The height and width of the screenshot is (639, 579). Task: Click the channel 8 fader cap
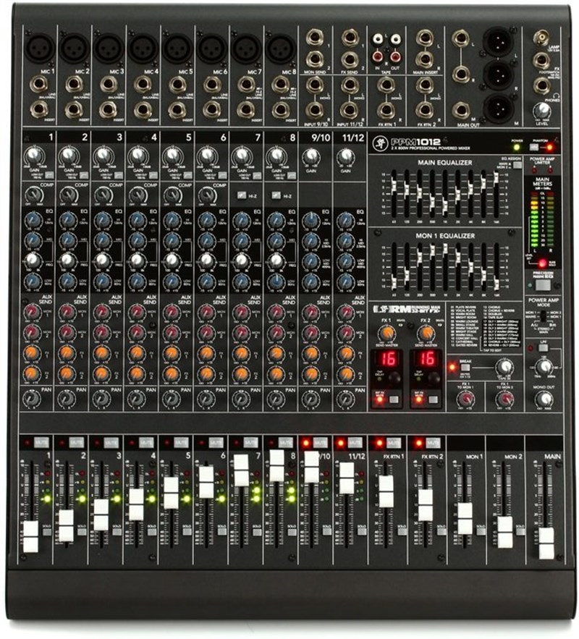[276, 466]
